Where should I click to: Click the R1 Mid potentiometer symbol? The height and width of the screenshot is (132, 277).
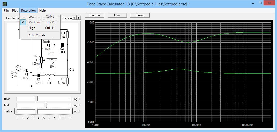[x=31, y=76]
